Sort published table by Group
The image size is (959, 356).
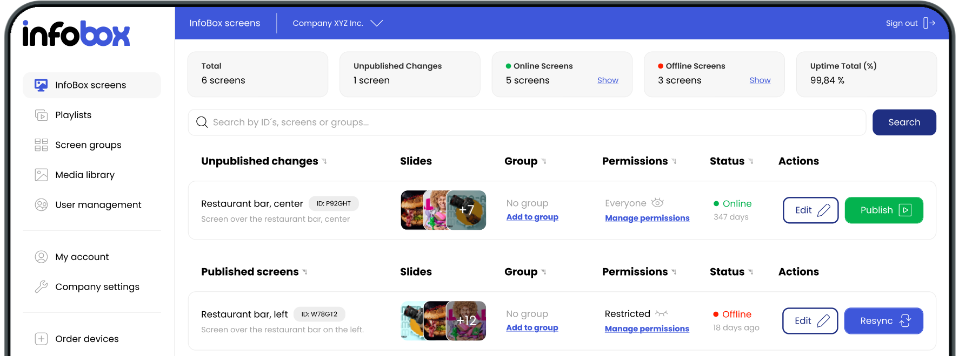(x=544, y=272)
